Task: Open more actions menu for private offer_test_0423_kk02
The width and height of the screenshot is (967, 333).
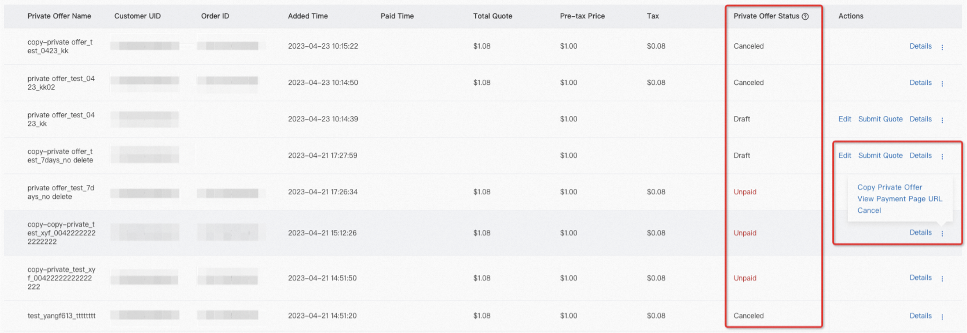Action: [942, 83]
